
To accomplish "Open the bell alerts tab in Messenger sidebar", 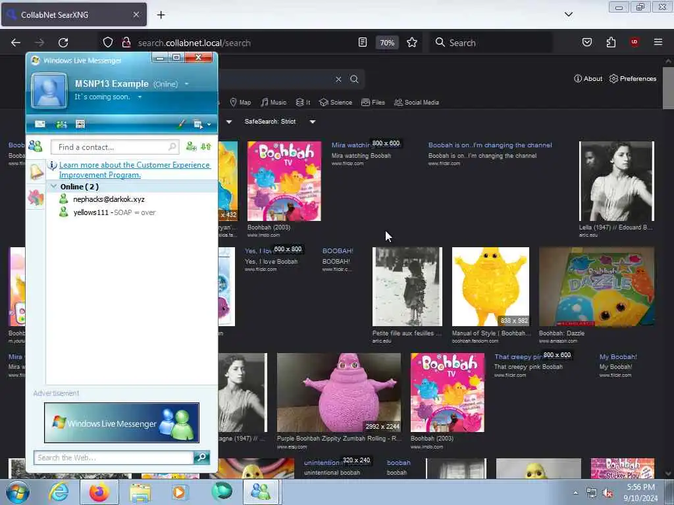I will (x=36, y=172).
